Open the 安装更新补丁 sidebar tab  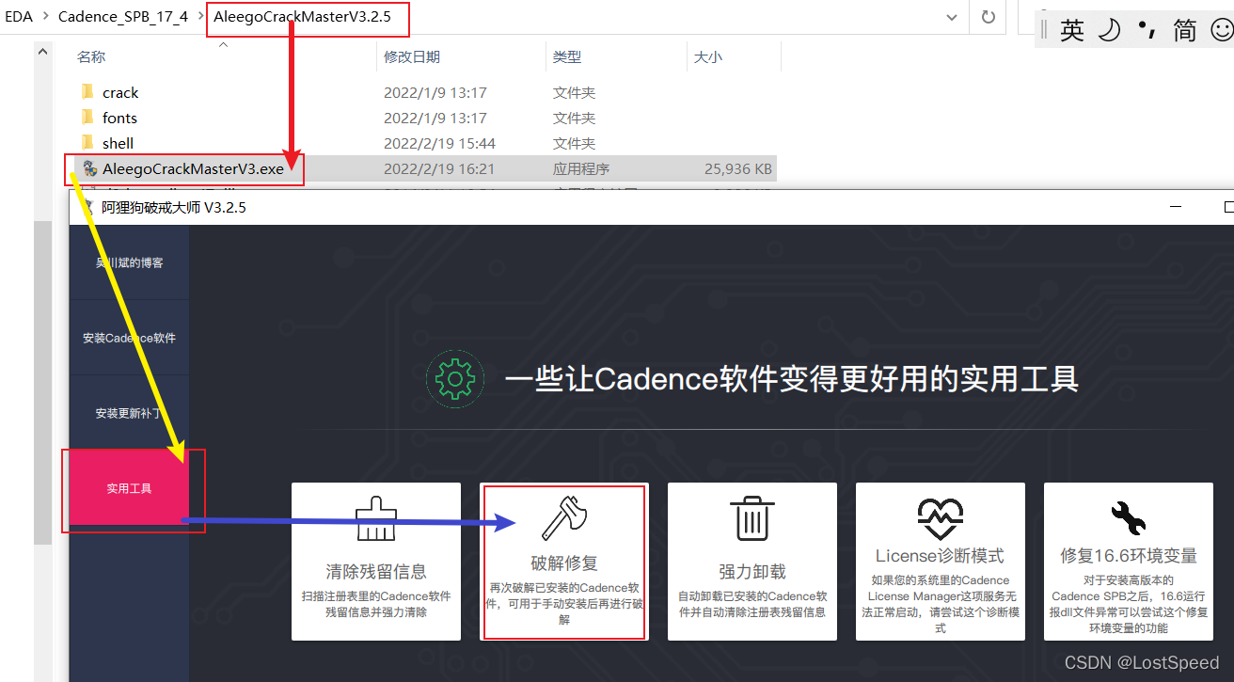[129, 413]
